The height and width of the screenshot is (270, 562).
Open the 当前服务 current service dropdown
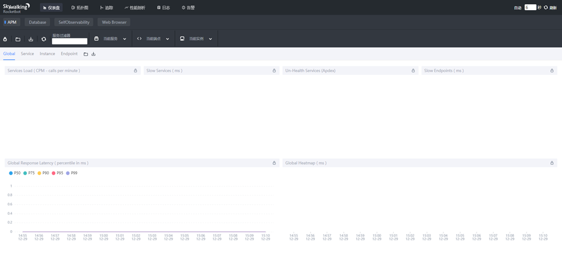click(x=110, y=39)
